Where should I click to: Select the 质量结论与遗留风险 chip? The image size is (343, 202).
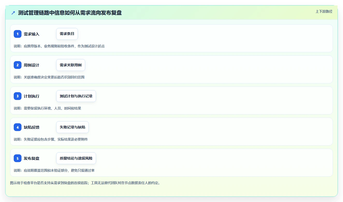click(x=76, y=158)
